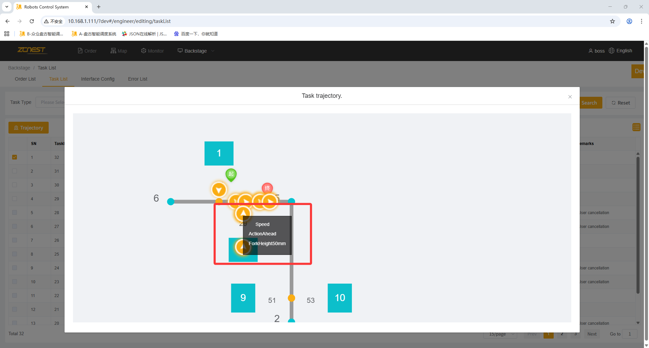Open the Task Type select dropdown
The image size is (649, 348).
[51, 102]
